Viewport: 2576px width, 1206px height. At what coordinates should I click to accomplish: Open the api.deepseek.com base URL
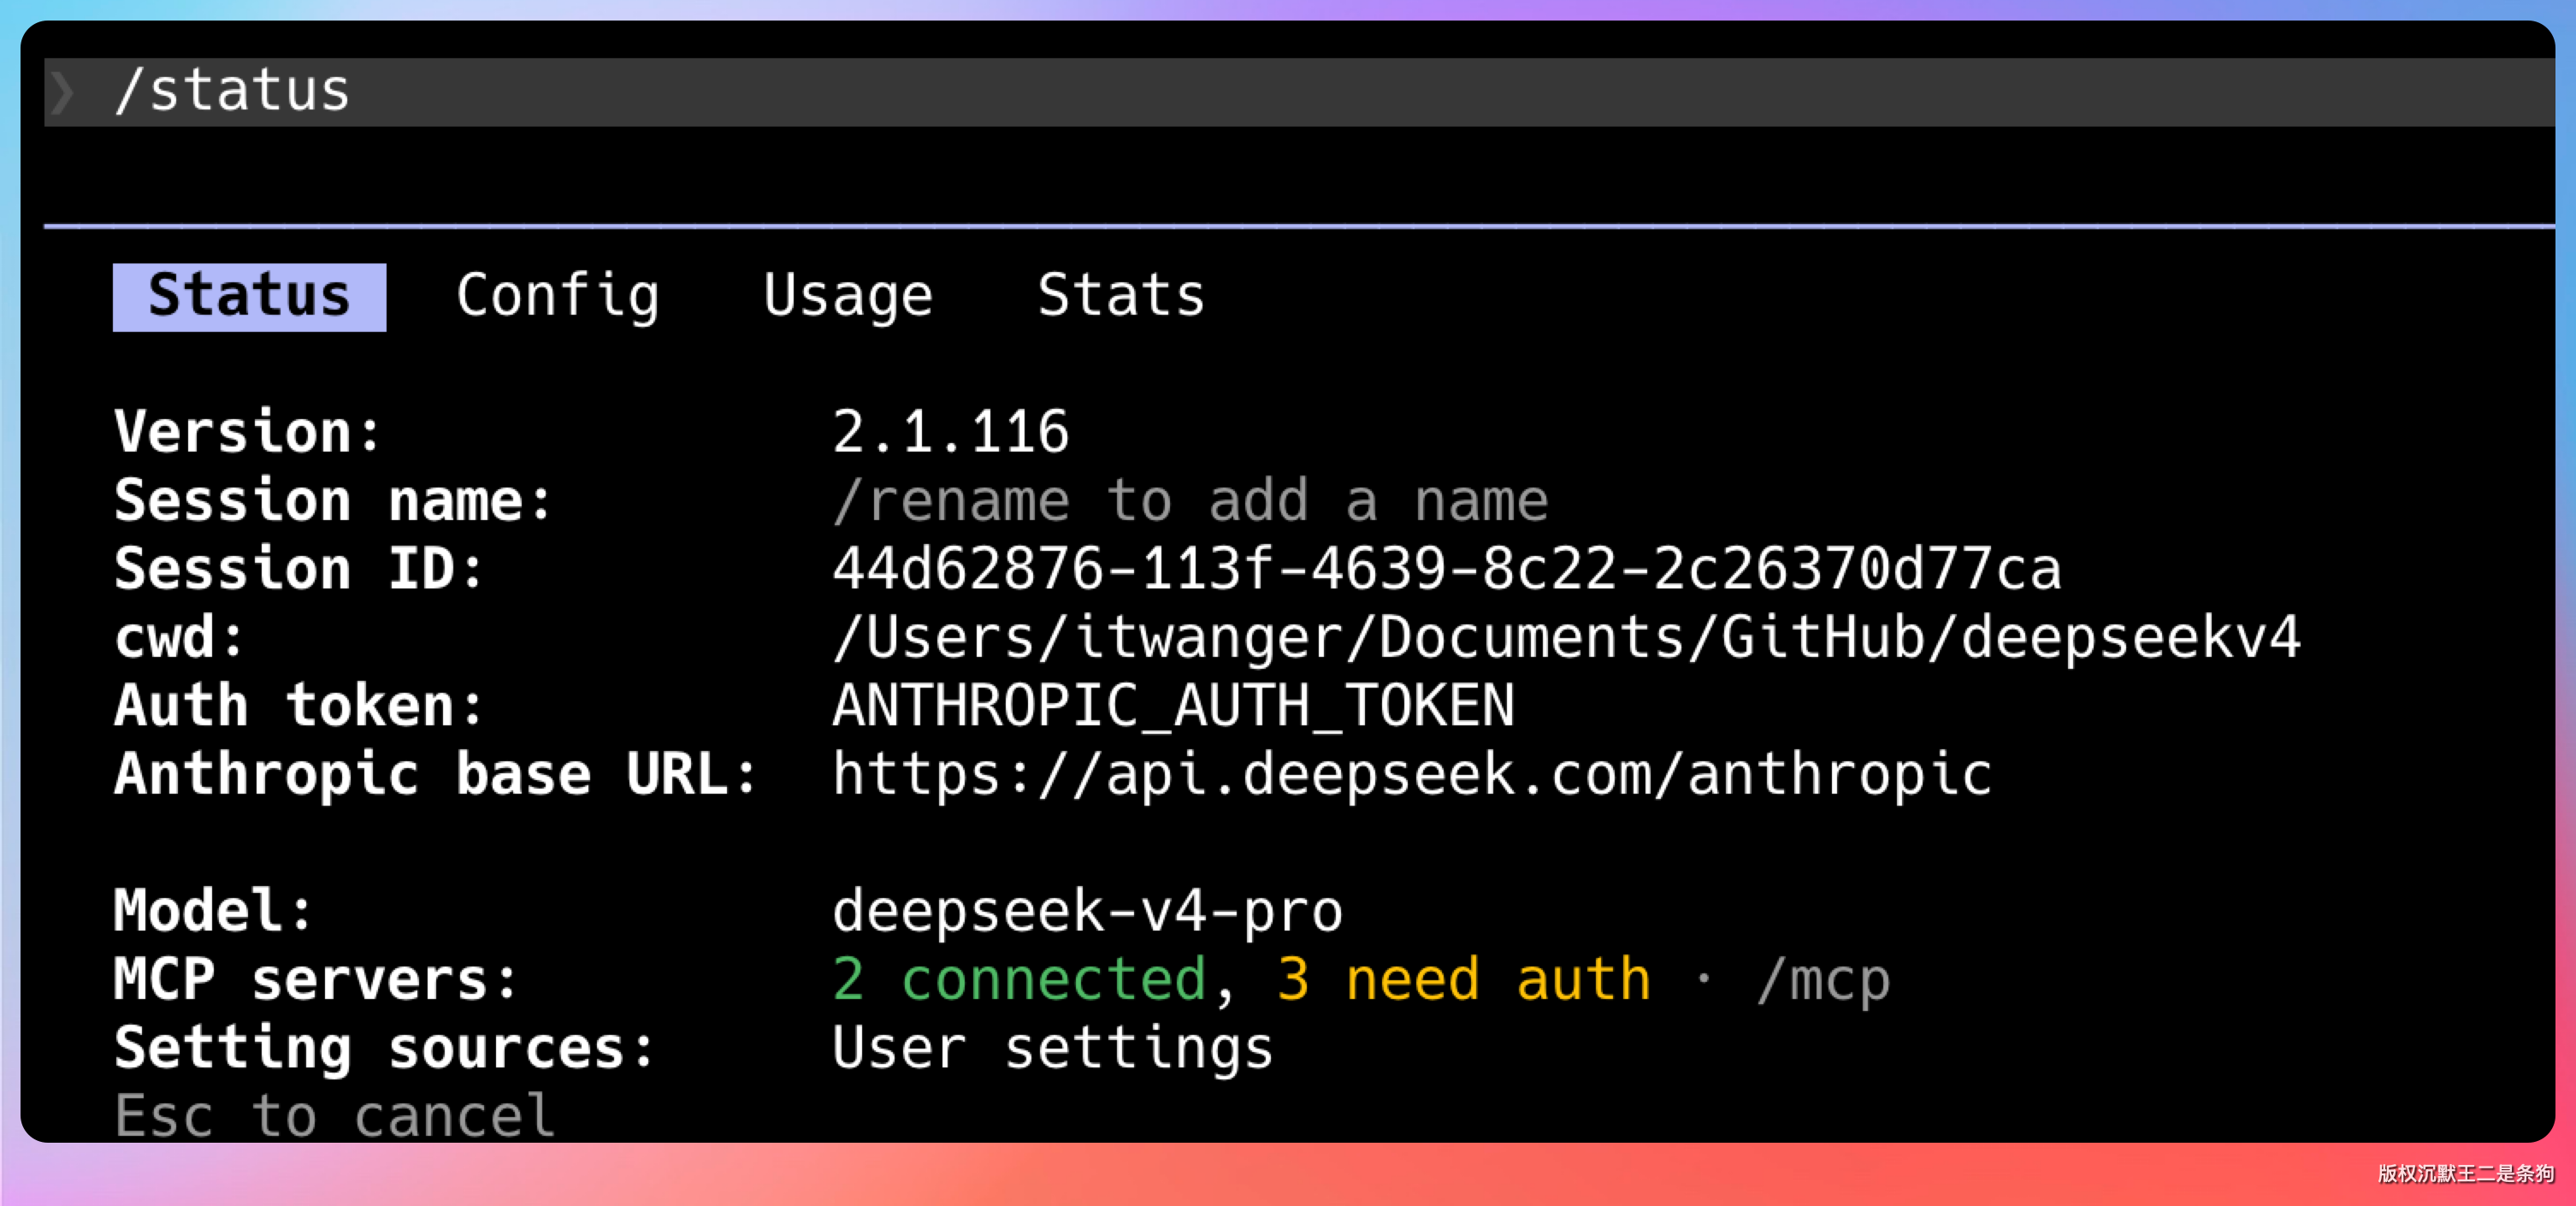click(1412, 774)
